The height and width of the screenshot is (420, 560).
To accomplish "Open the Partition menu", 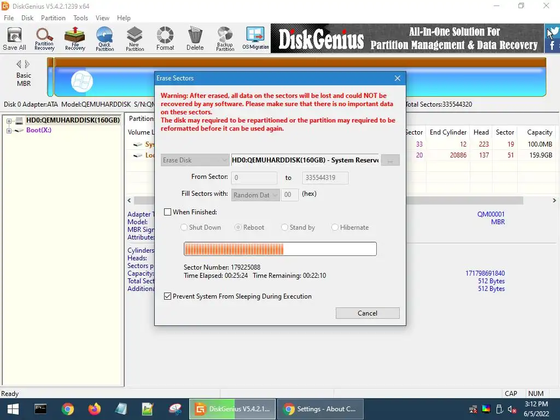I will coord(53,18).
